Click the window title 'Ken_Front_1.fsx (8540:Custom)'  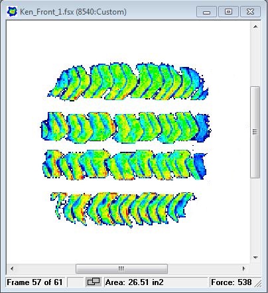pos(73,12)
